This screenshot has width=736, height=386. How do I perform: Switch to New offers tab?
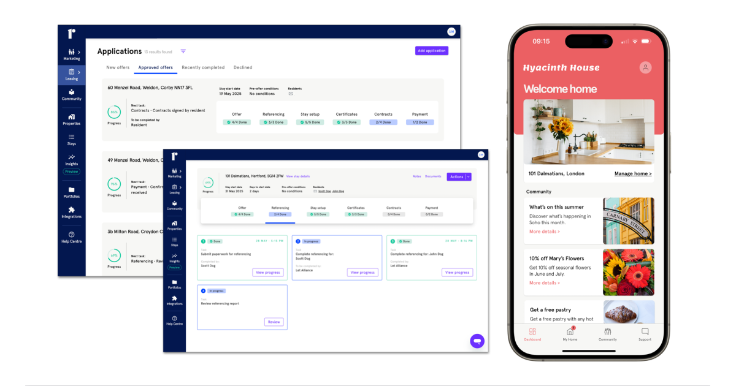(118, 67)
